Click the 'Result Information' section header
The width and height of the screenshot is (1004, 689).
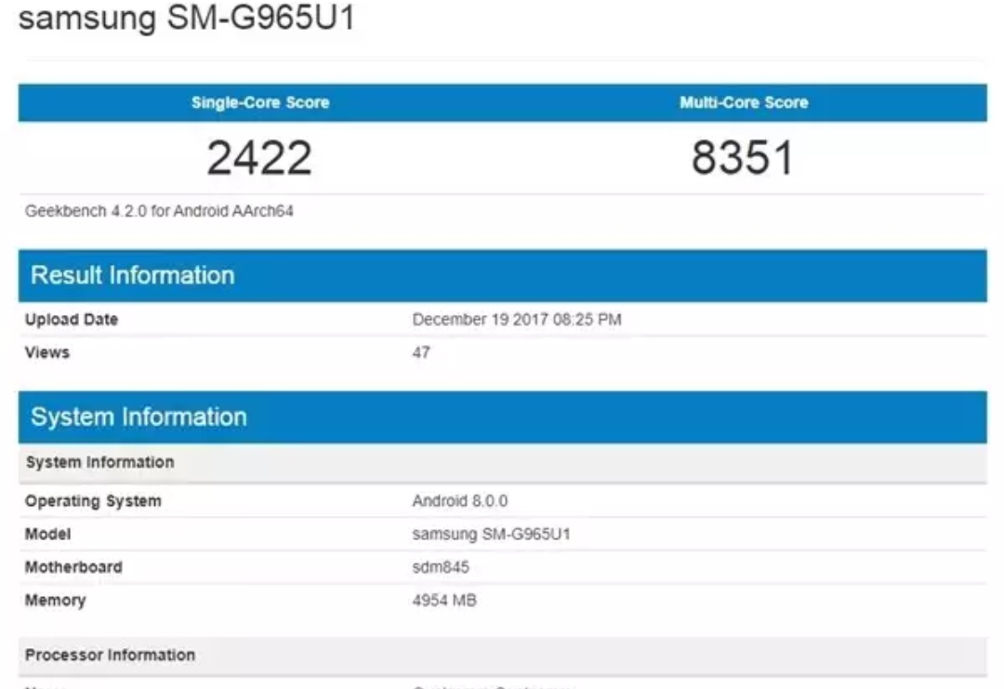click(x=503, y=276)
